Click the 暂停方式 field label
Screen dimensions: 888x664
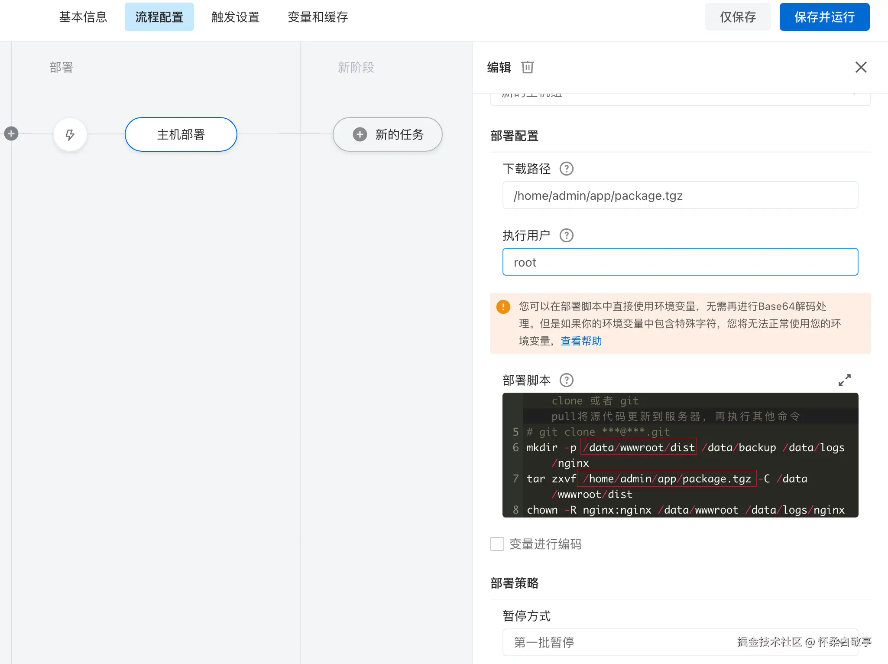click(527, 616)
